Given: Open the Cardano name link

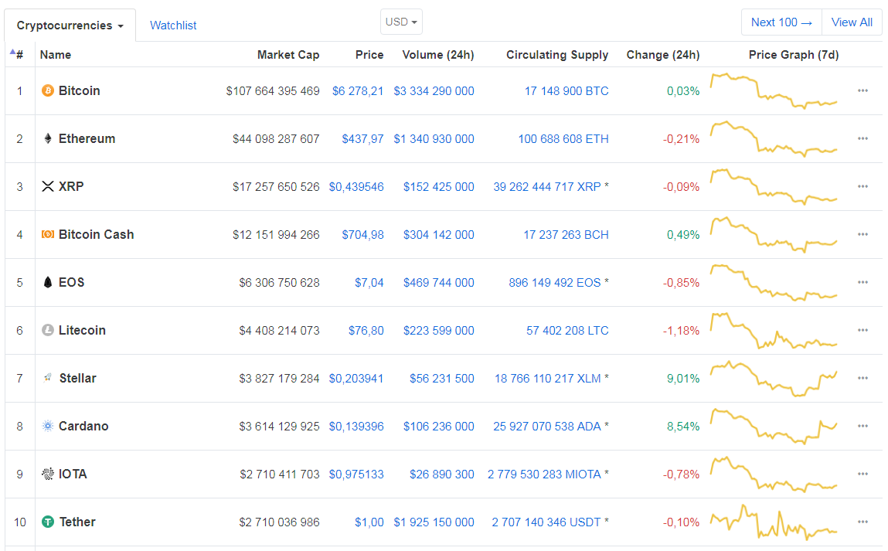Looking at the screenshot, I should pos(83,426).
